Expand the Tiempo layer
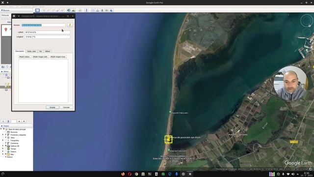The image size is (314, 177). (x=3, y=148)
